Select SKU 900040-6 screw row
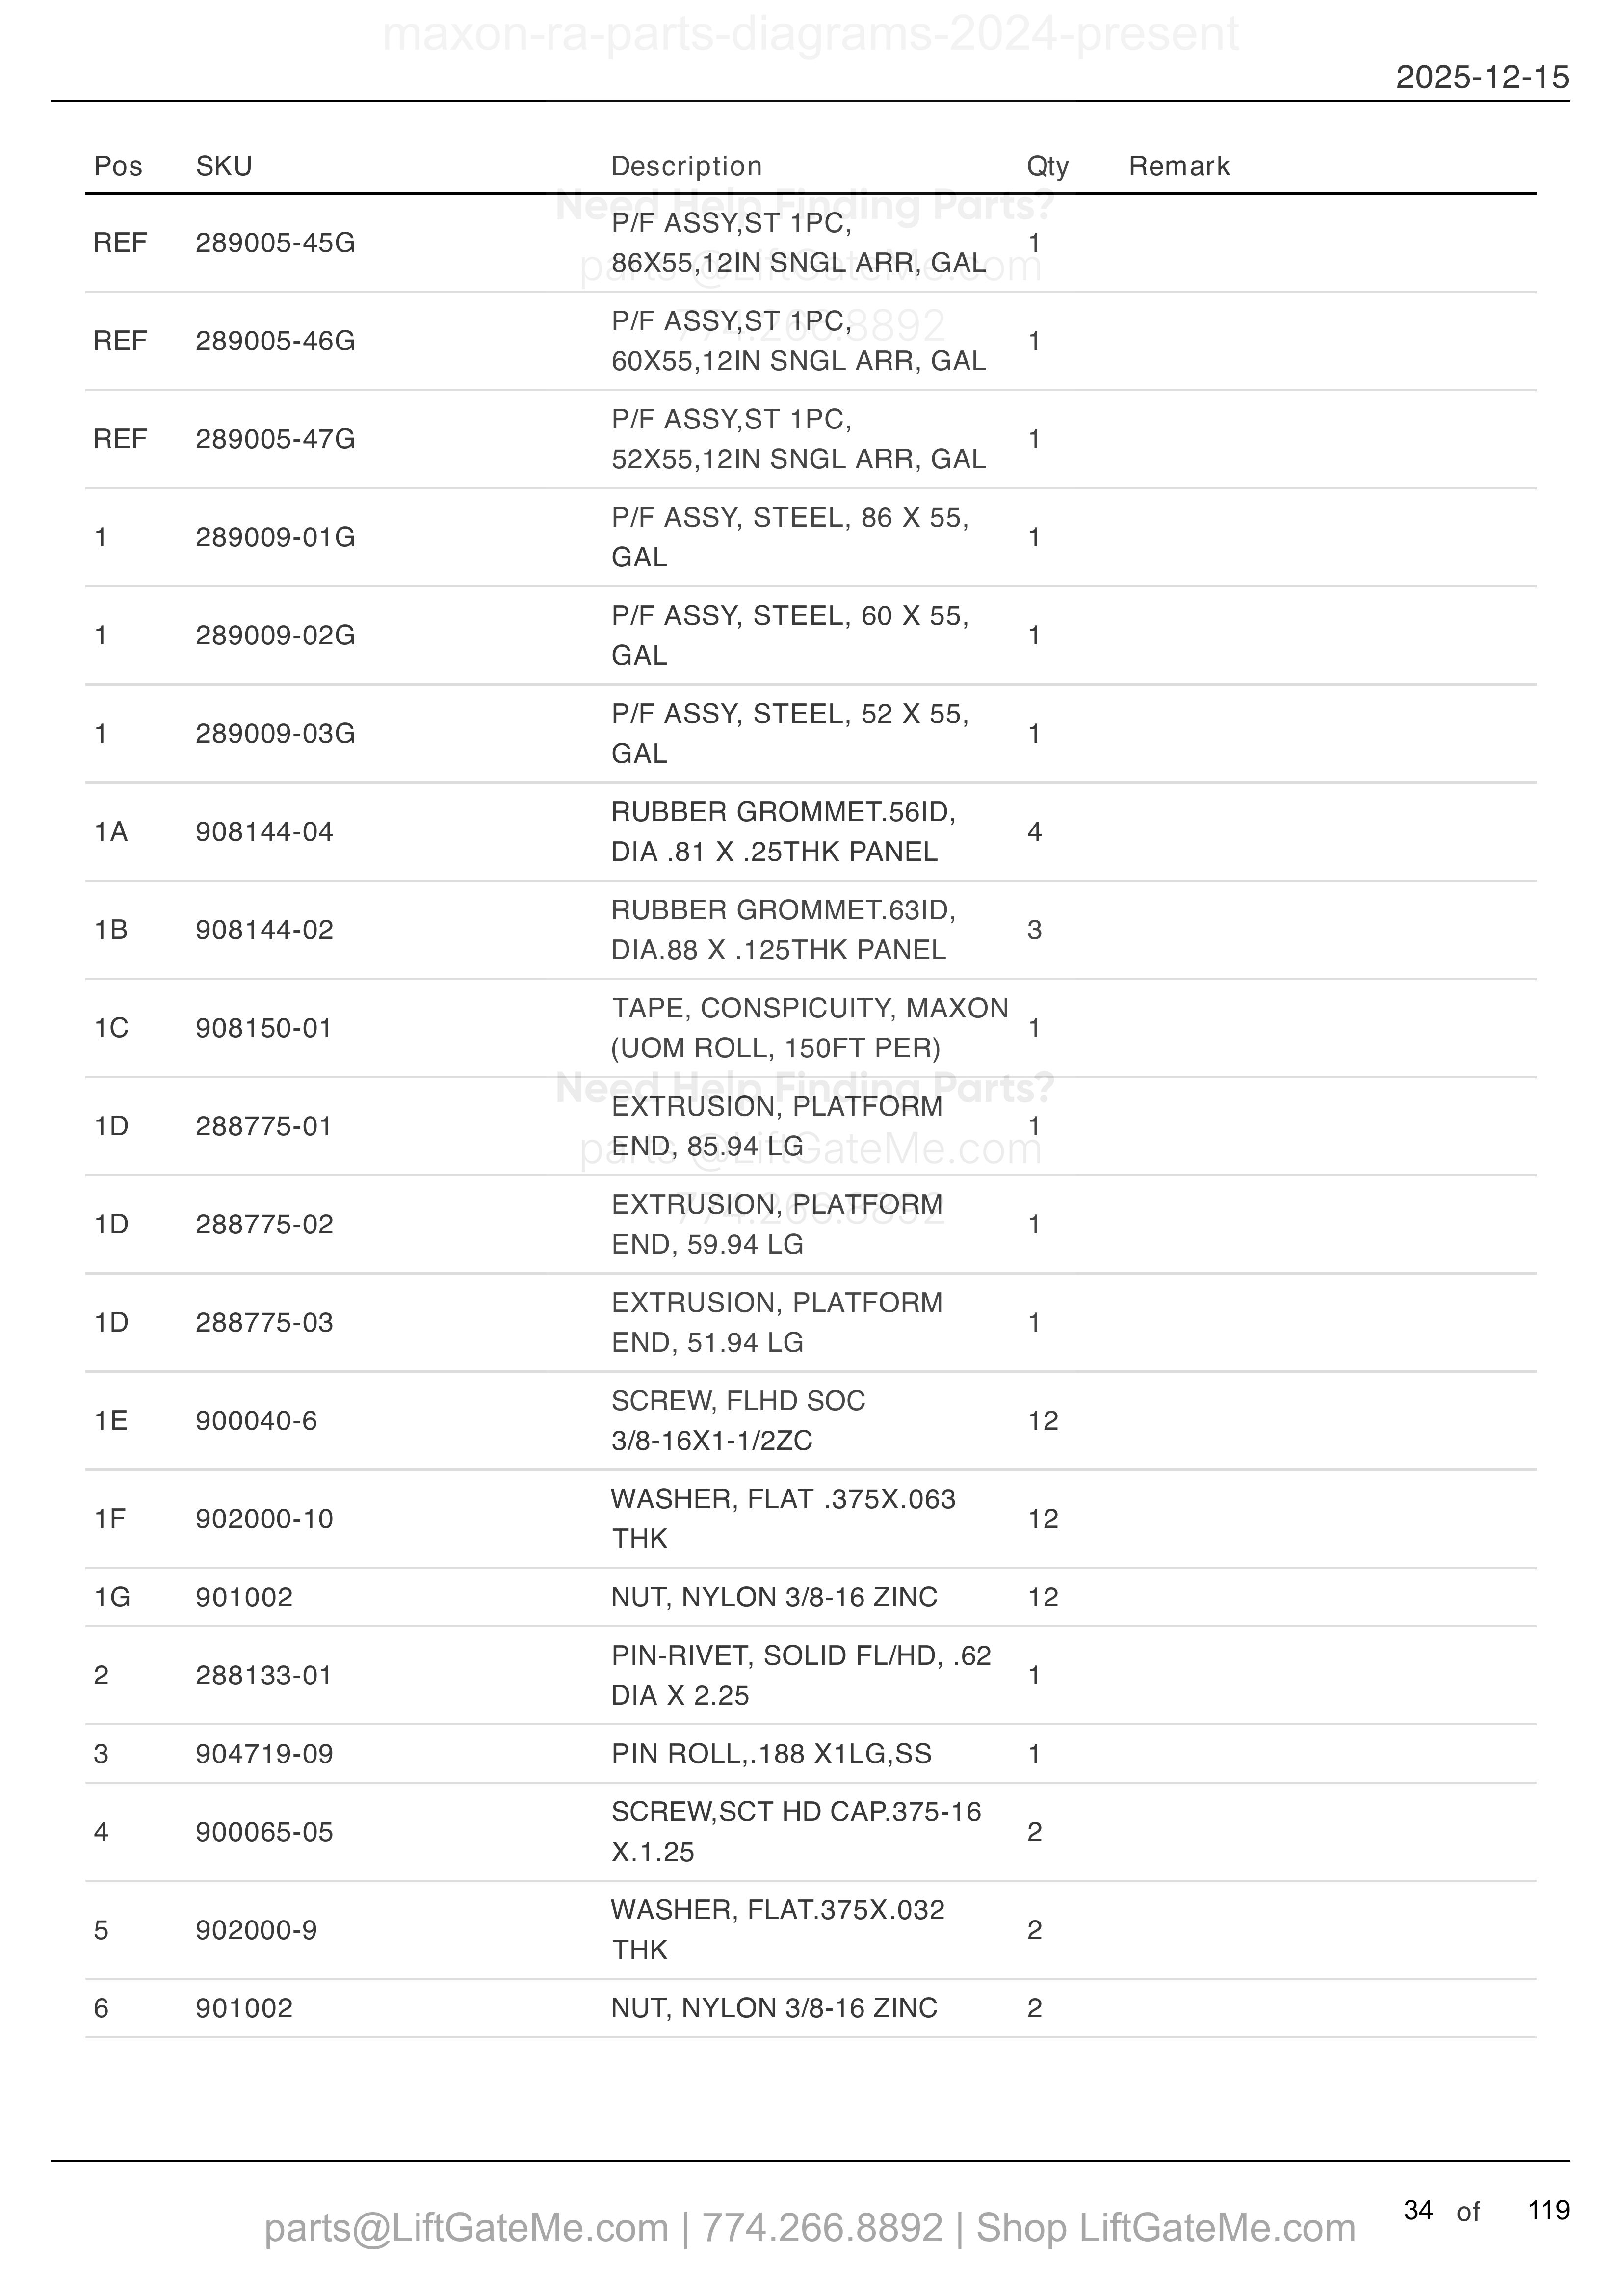1622x2296 pixels. [x=811, y=1420]
